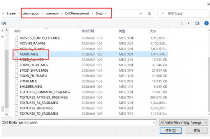Select file MOVIES_TD.MEG
This screenshot has width=210, height=139.
click(32, 49)
